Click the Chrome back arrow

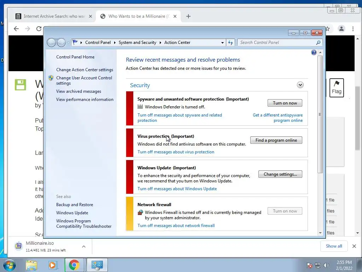16,29
